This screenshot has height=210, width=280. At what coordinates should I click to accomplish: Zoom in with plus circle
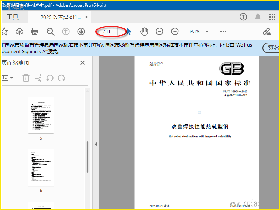tap(175, 31)
